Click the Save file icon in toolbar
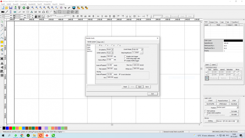This screenshot has height=138, width=245. coord(11,7)
